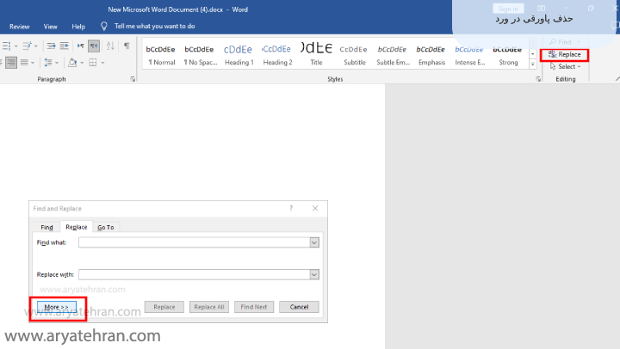Click the Borders icon

tap(91, 63)
